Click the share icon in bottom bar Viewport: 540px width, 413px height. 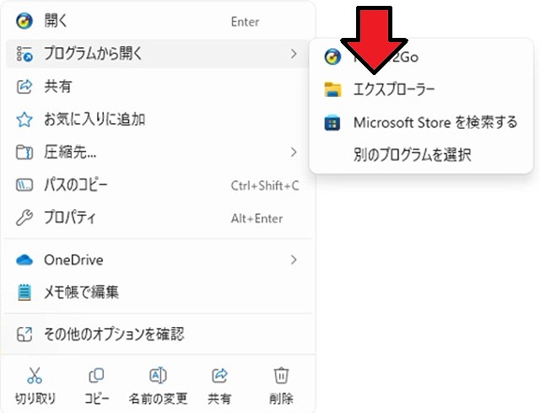click(220, 375)
